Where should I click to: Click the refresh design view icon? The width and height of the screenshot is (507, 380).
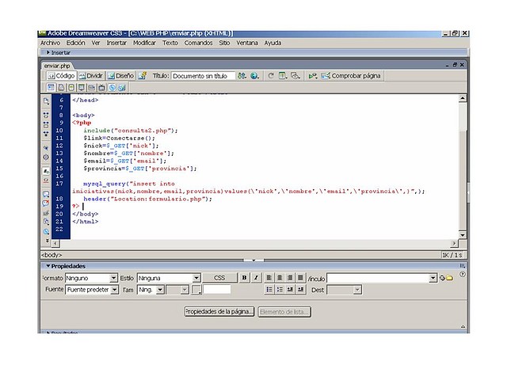pos(271,76)
